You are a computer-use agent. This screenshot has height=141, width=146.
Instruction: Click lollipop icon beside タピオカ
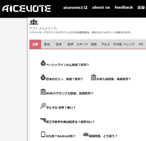click(x=43, y=106)
